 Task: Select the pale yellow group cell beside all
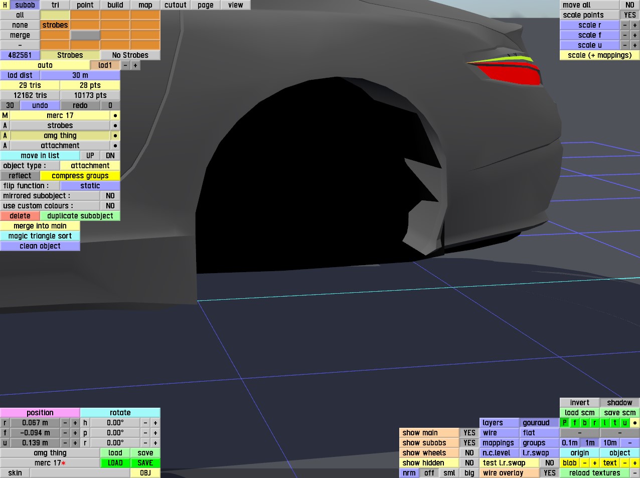pos(55,15)
